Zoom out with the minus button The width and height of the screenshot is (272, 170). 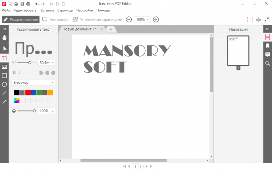click(129, 19)
